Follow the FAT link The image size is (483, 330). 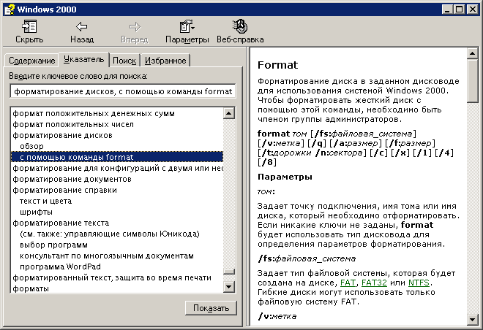tap(348, 283)
